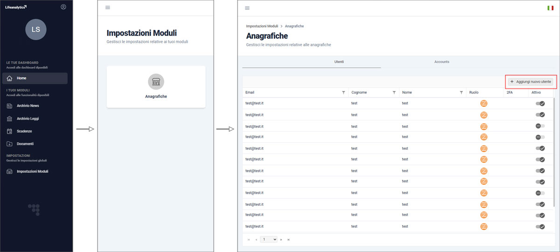Switch to the Accounts tab
Viewport: 560px width, 252px height.
[x=442, y=62]
